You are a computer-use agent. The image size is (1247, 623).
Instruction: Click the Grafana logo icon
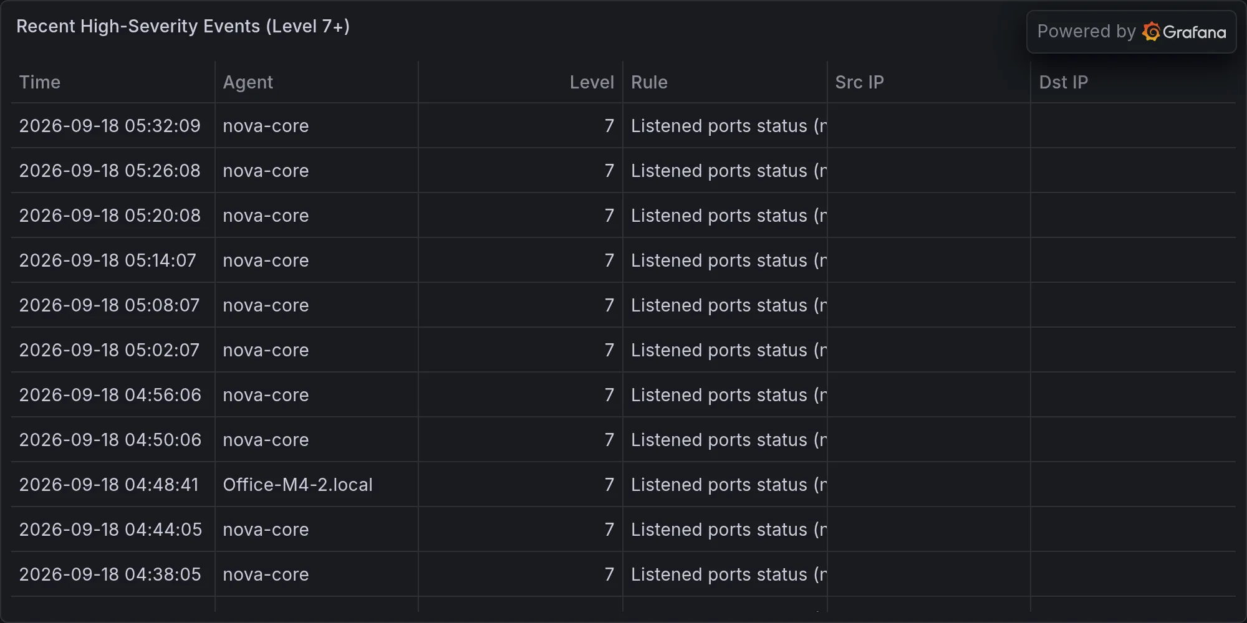[1151, 32]
